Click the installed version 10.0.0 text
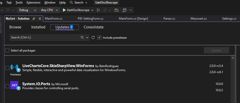The height and width of the screenshot is (103, 240). pyautogui.click(x=219, y=84)
